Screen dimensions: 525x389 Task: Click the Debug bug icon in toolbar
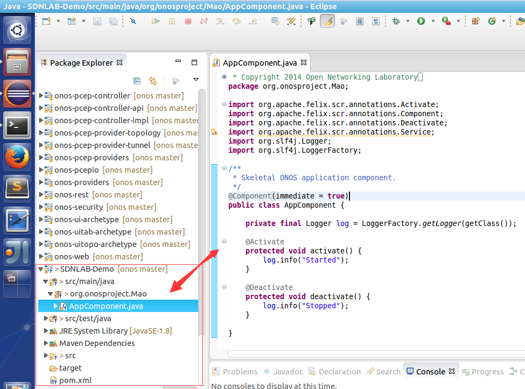tap(396, 22)
